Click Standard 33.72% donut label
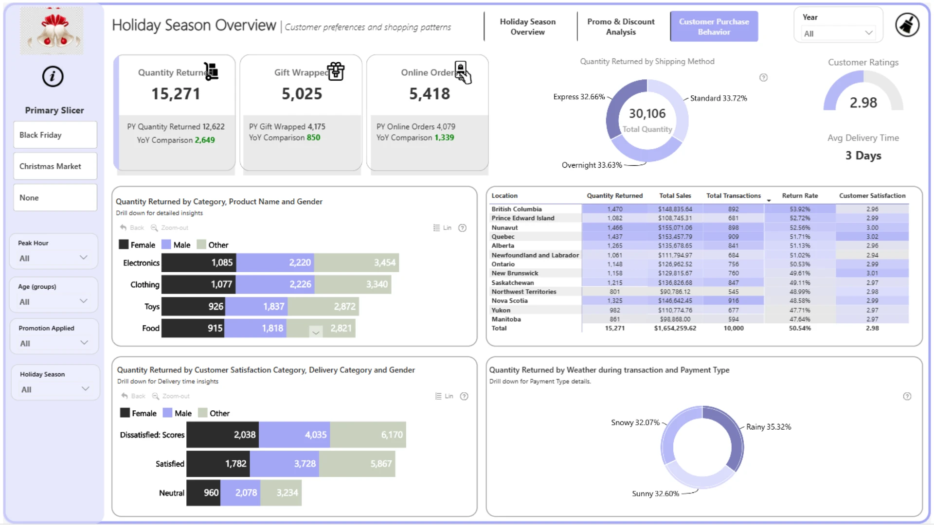Image resolution: width=934 pixels, height=525 pixels. (718, 98)
